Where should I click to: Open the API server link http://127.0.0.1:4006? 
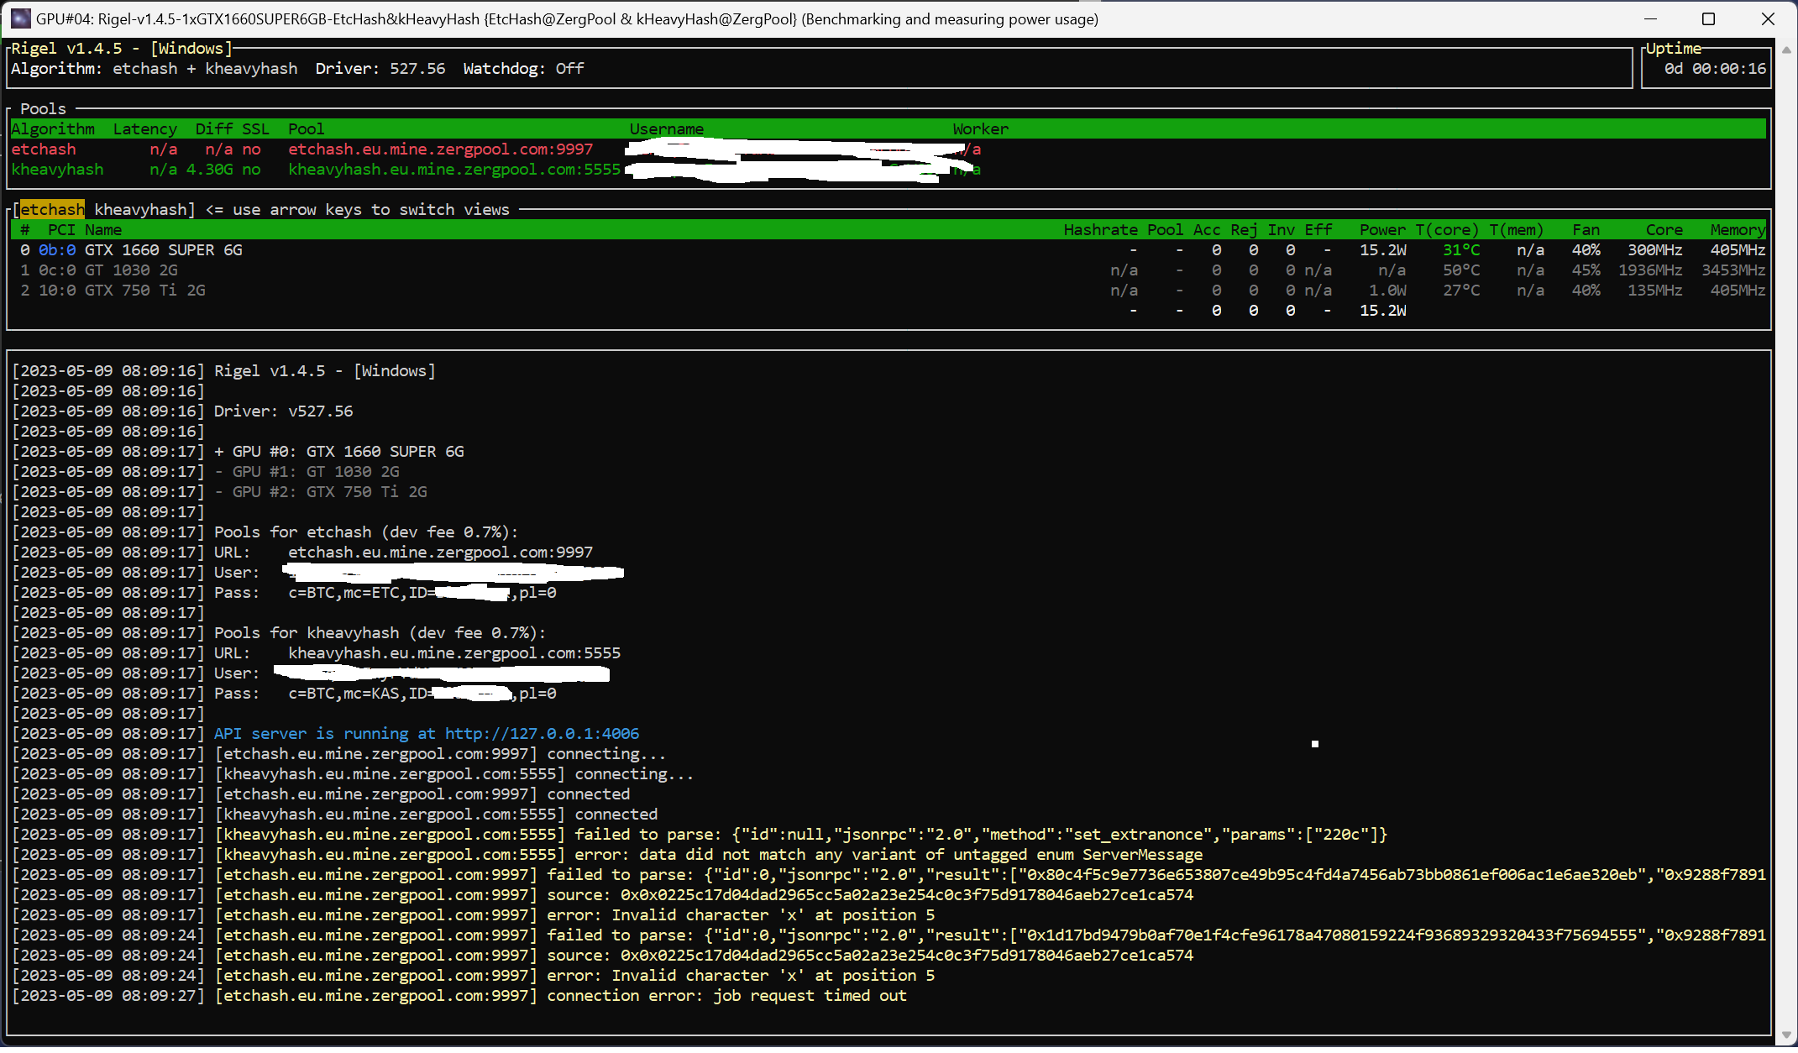click(542, 733)
